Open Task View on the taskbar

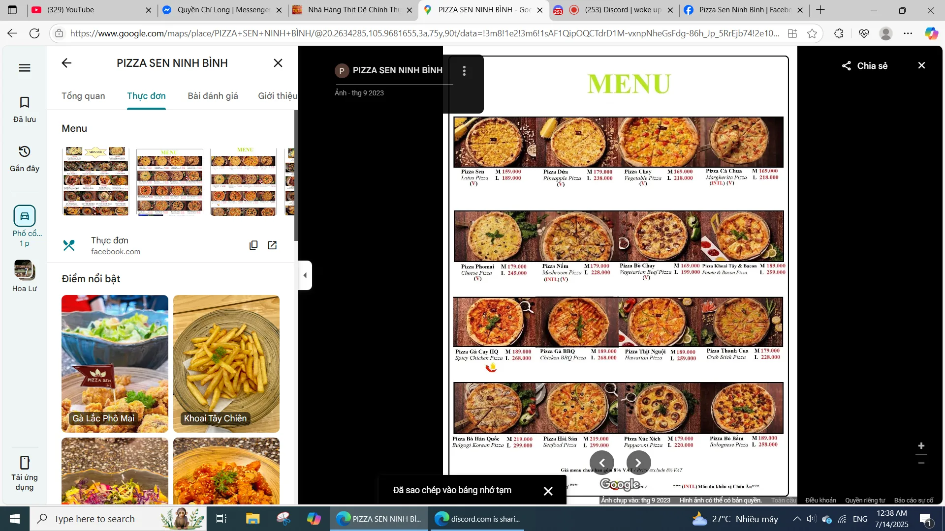pyautogui.click(x=221, y=519)
